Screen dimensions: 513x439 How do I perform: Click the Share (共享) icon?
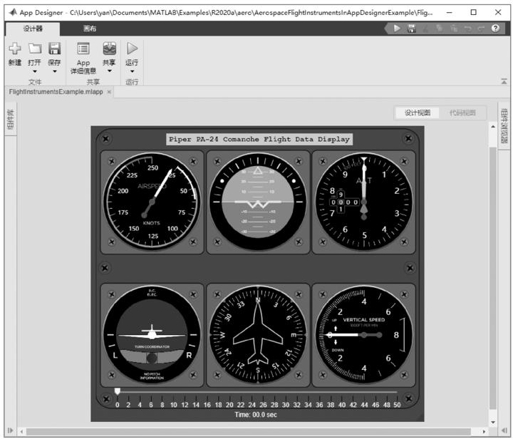tap(109, 48)
